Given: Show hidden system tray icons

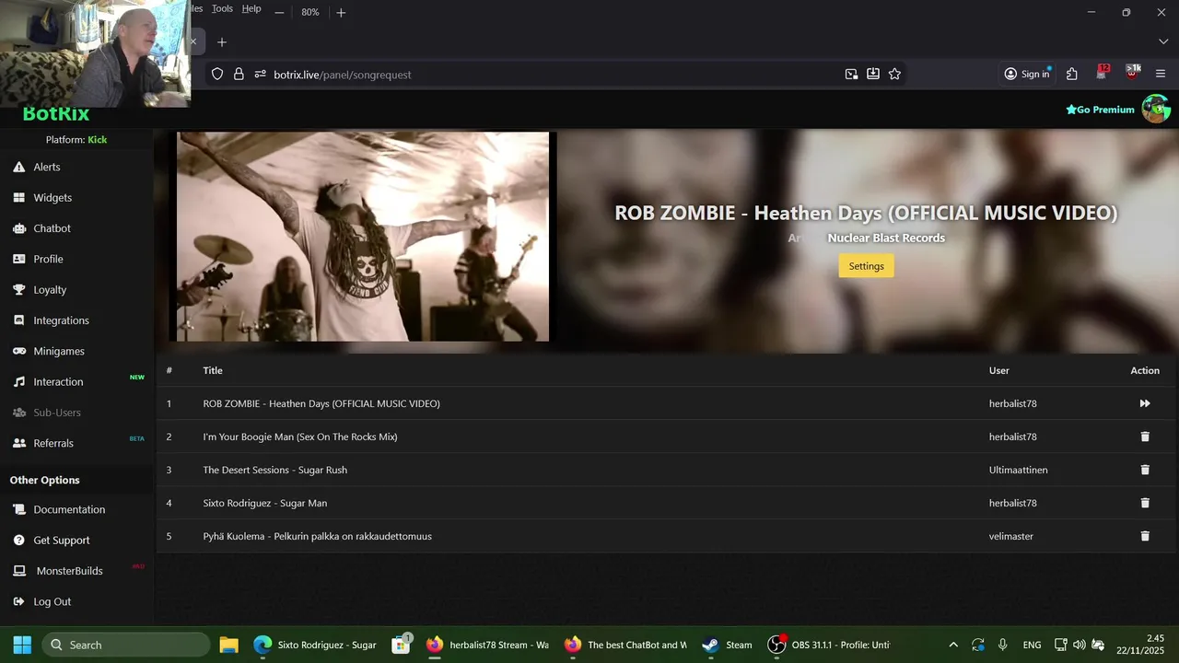Looking at the screenshot, I should pos(953,645).
